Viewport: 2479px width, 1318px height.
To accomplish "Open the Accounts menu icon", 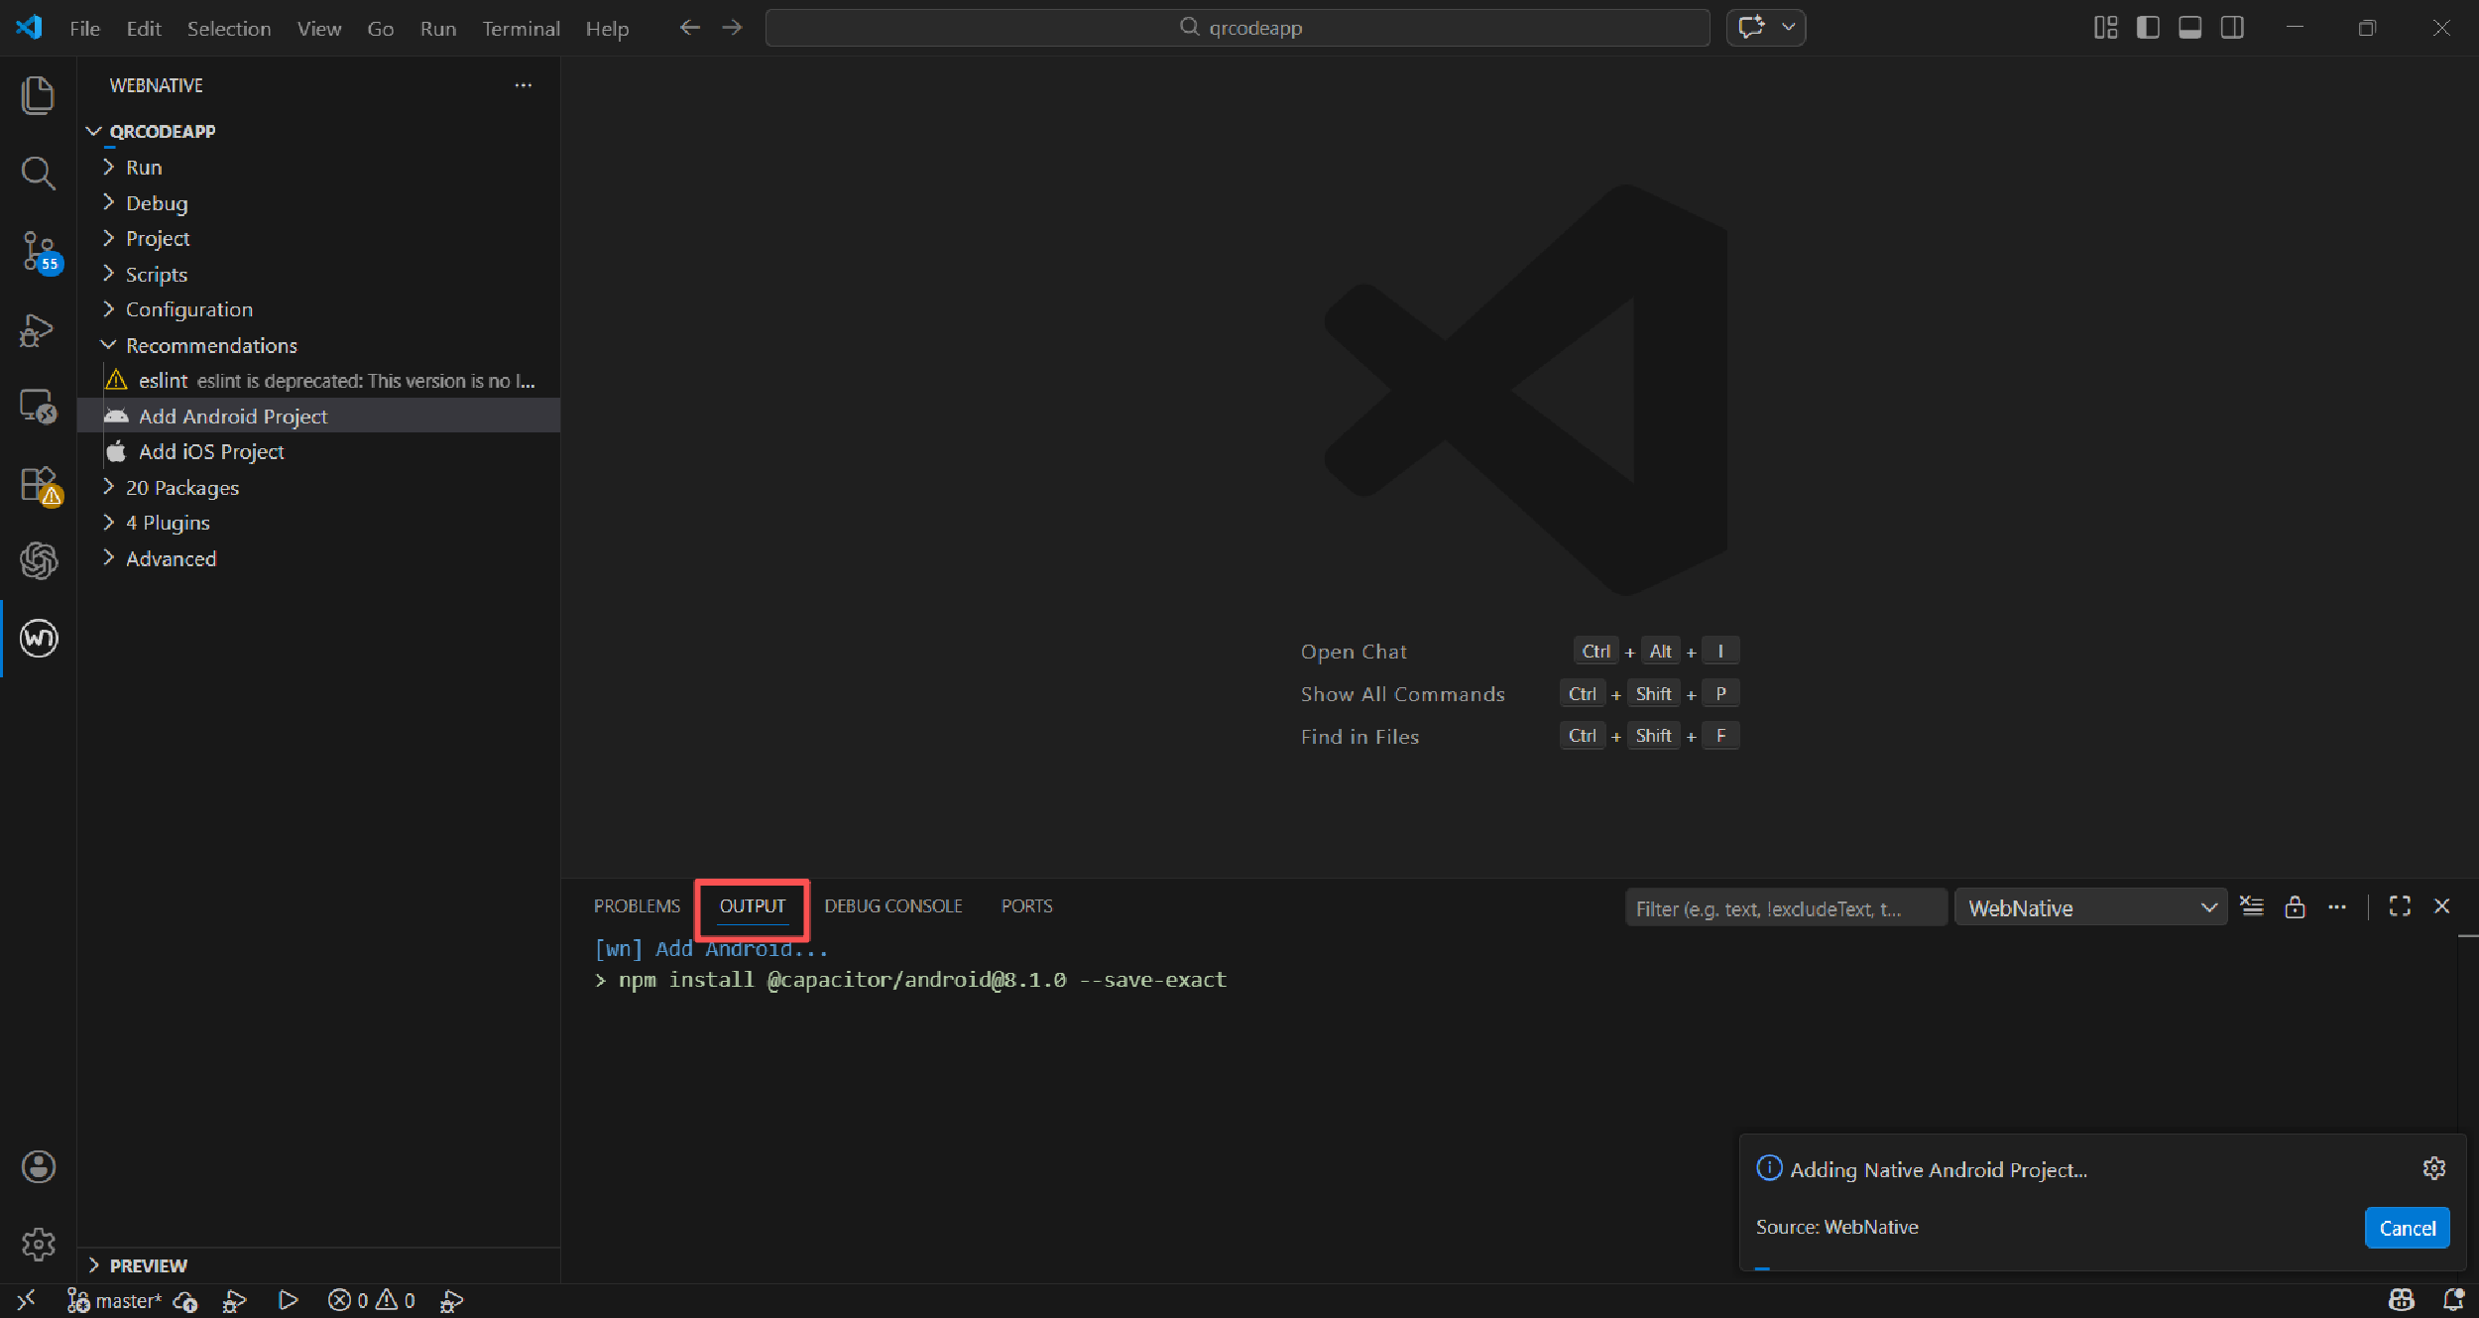I will (x=39, y=1167).
